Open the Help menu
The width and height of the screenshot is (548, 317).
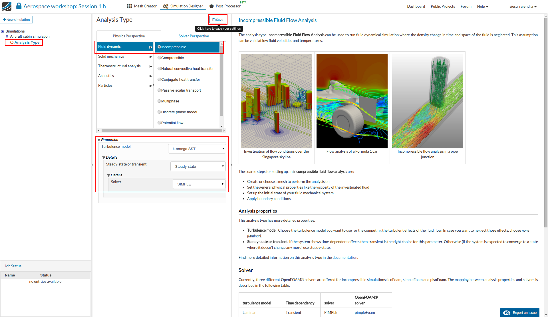point(482,6)
